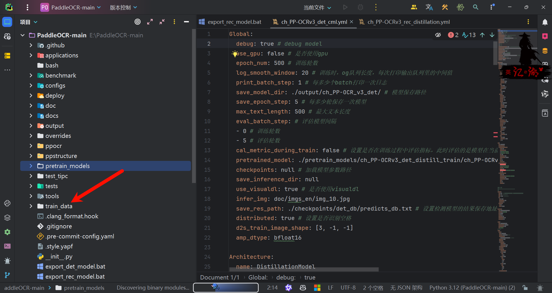The width and height of the screenshot is (552, 293).
Task: Expand the ppocr folder
Action: click(31, 146)
